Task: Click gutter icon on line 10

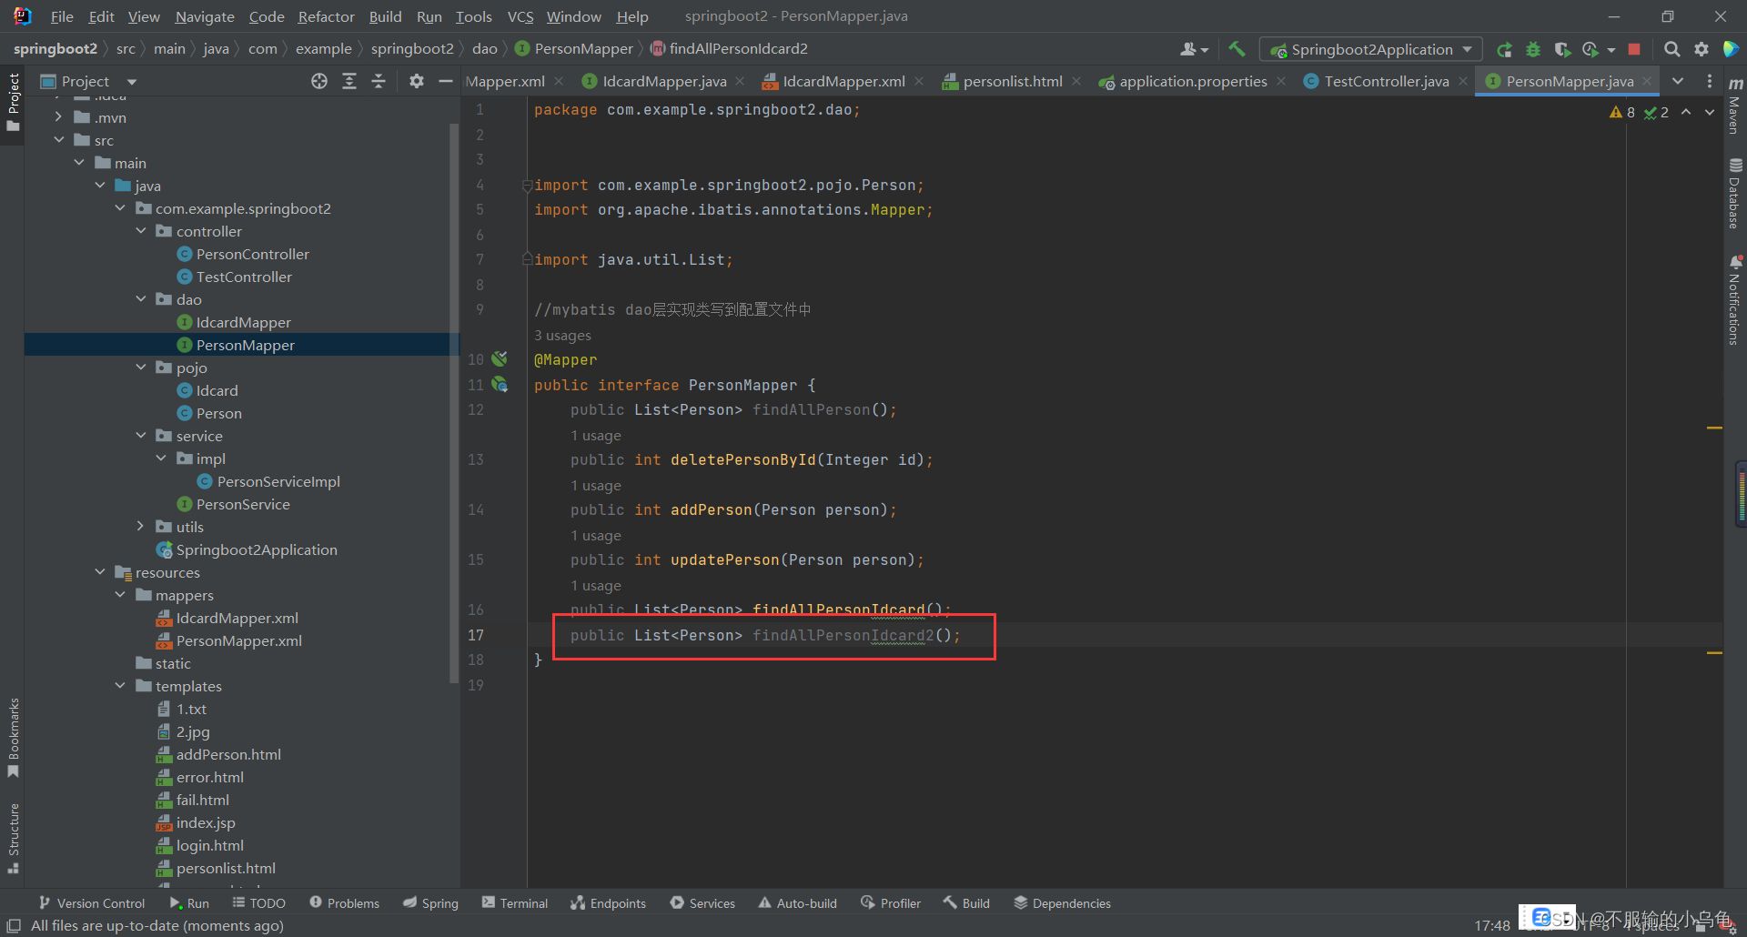Action: [500, 358]
